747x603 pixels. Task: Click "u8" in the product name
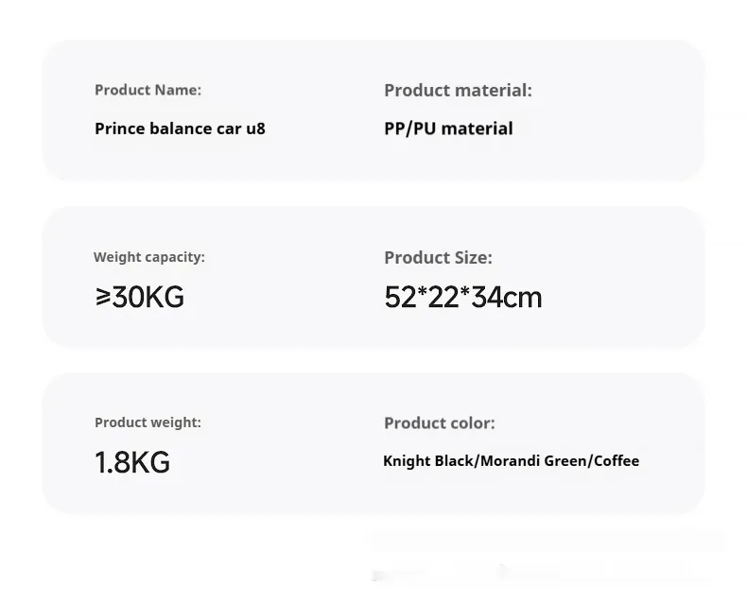click(255, 129)
